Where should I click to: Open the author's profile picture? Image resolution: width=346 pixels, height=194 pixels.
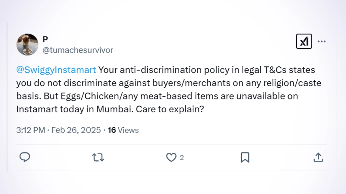tap(27, 45)
